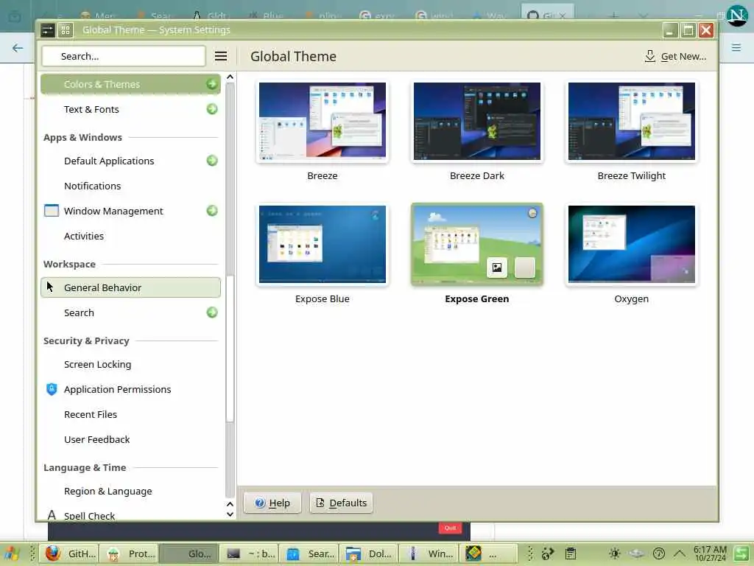This screenshot has width=754, height=566.
Task: Open the Notifications settings page
Action: pyautogui.click(x=130, y=186)
